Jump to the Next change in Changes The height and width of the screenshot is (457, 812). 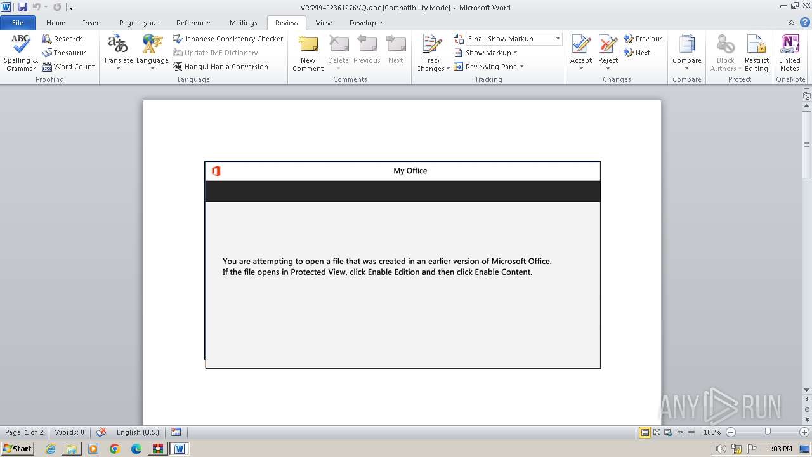pyautogui.click(x=637, y=53)
